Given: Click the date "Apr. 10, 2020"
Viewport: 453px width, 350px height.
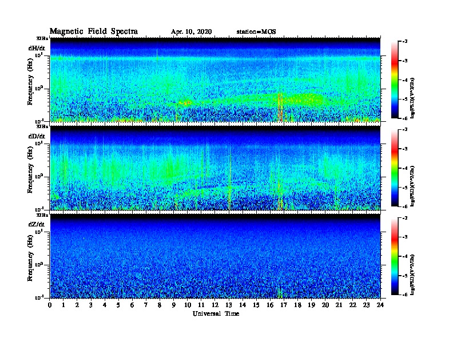Looking at the screenshot, I should (x=191, y=32).
